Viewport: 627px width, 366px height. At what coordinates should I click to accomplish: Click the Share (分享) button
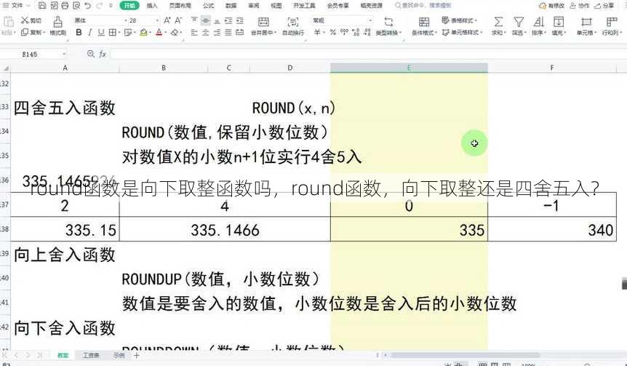604,6
